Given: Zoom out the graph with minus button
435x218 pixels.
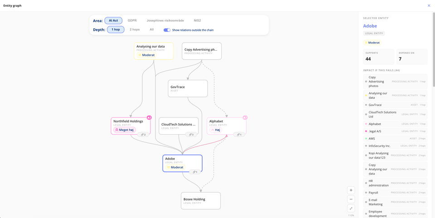Looking at the screenshot, I should click(x=351, y=199).
